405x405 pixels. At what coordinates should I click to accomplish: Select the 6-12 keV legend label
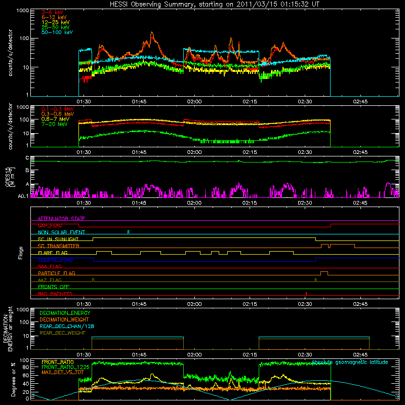click(x=54, y=17)
